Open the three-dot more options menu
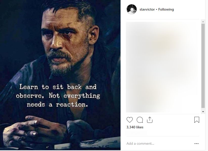 pos(196,144)
